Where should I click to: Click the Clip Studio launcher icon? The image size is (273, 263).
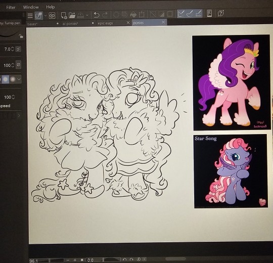pyautogui.click(x=52, y=16)
